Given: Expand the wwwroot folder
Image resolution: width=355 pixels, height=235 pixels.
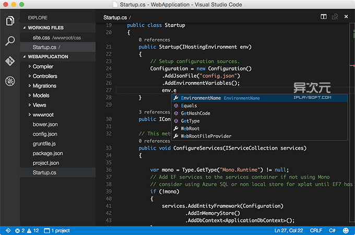Looking at the screenshot, I should [43, 114].
